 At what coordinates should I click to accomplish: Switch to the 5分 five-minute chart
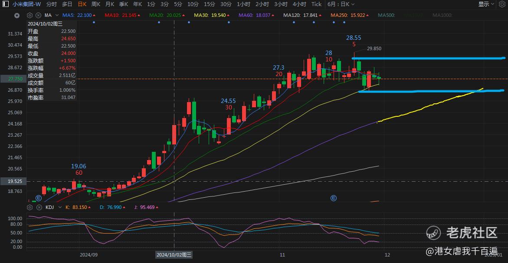[x=178, y=4]
